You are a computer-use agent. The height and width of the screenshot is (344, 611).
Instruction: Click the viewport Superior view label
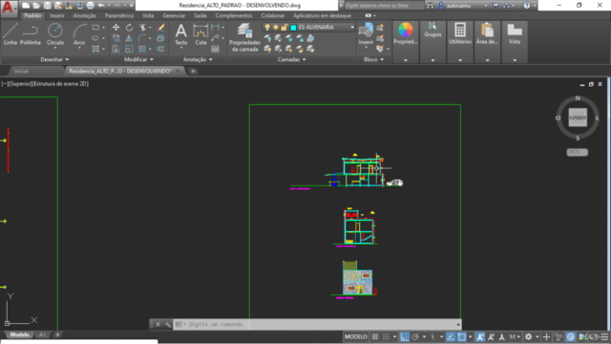click(x=20, y=83)
